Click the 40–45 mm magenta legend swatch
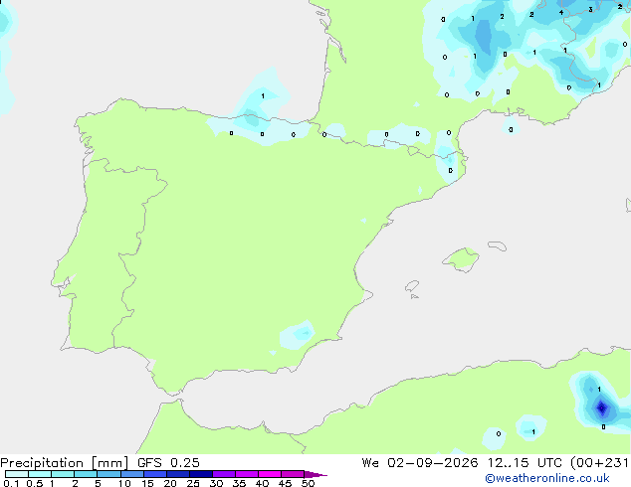Image resolution: width=631 pixels, height=487 pixels. [x=270, y=474]
